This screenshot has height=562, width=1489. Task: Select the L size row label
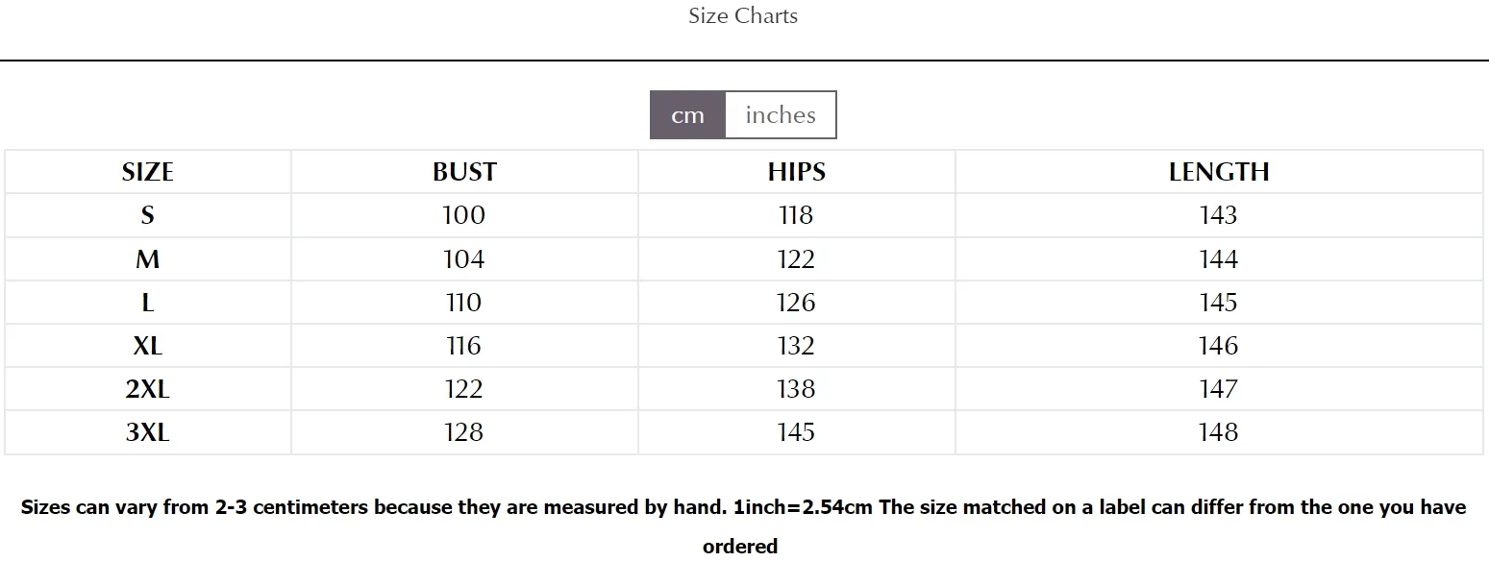(x=148, y=303)
